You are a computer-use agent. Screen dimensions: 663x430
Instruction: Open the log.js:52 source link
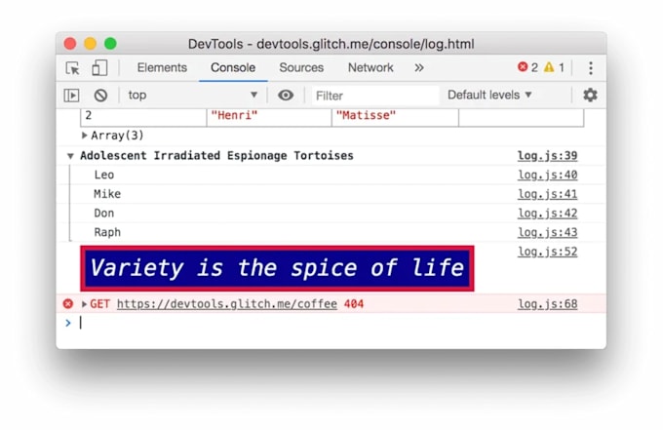click(548, 252)
